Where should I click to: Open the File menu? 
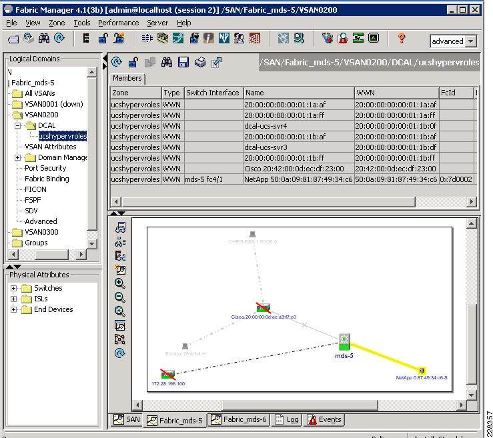(x=11, y=23)
